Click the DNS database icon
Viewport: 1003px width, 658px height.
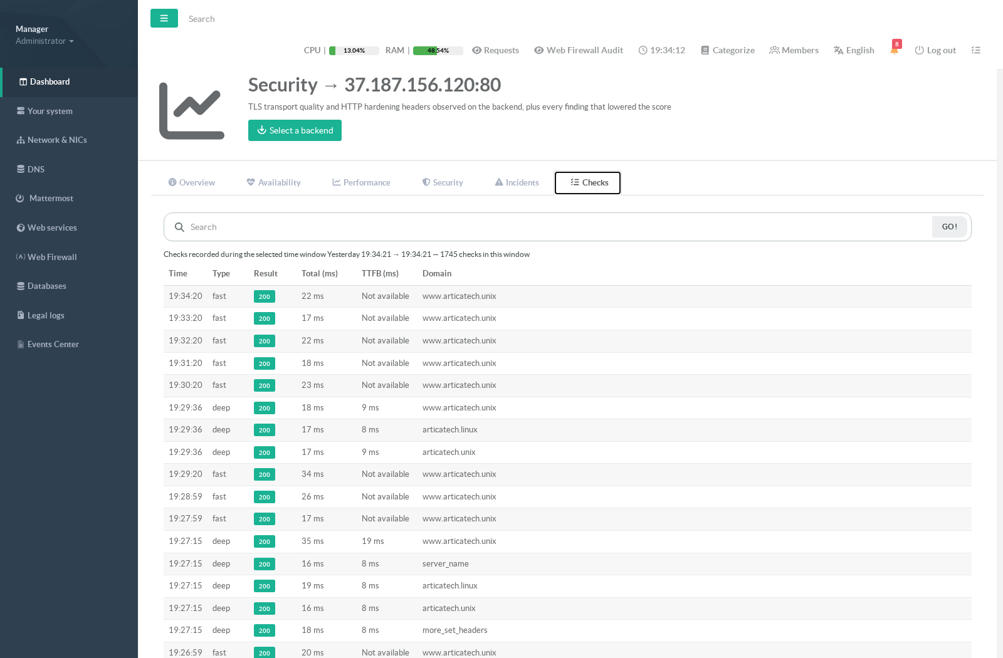pyautogui.click(x=21, y=169)
